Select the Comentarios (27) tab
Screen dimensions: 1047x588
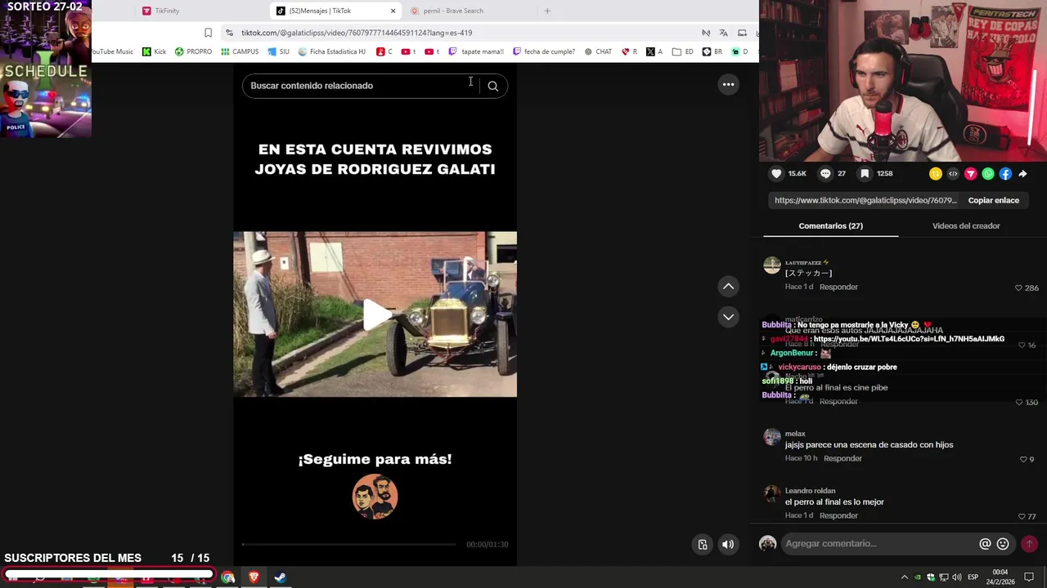830,225
